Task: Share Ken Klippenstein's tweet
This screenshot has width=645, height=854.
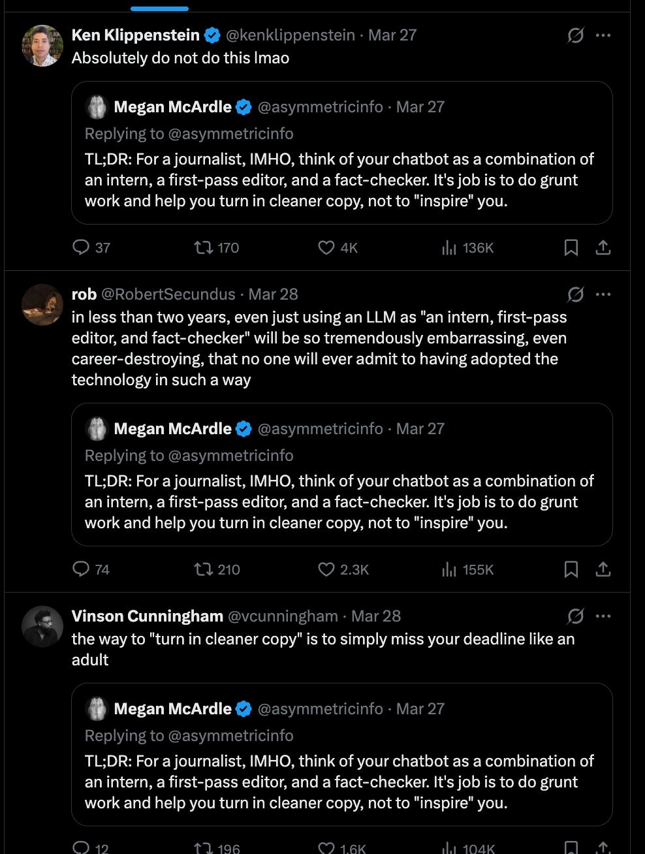Action: [603, 247]
